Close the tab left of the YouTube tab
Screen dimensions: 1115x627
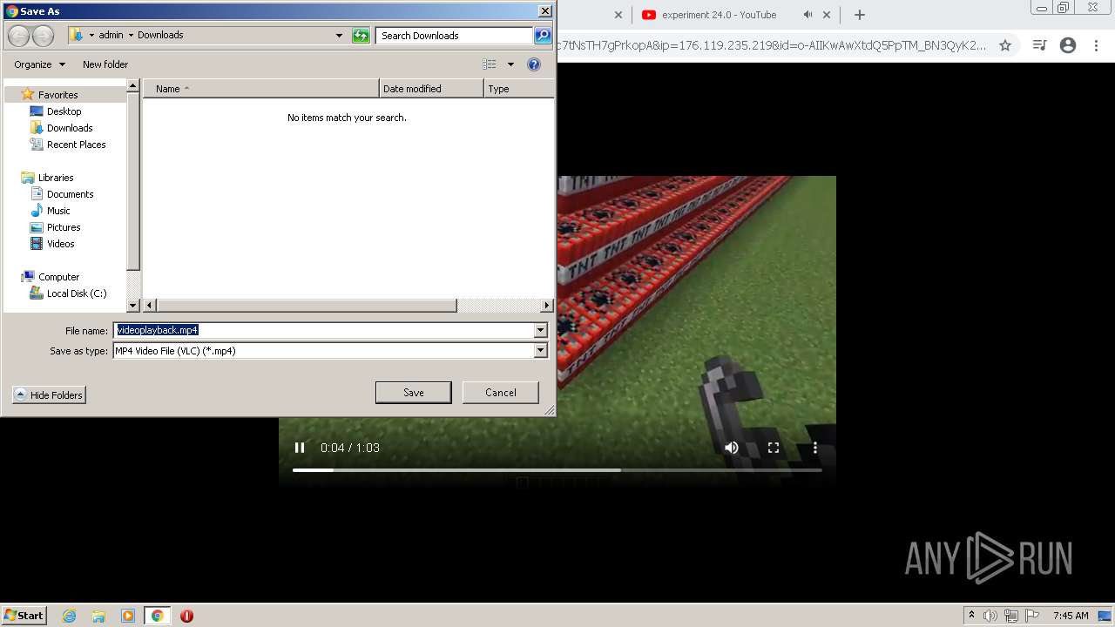click(618, 15)
